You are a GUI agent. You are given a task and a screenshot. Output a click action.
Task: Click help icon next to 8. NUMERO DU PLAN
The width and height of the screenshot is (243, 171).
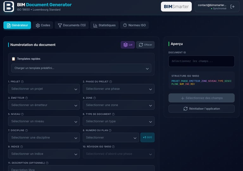coord(110,130)
